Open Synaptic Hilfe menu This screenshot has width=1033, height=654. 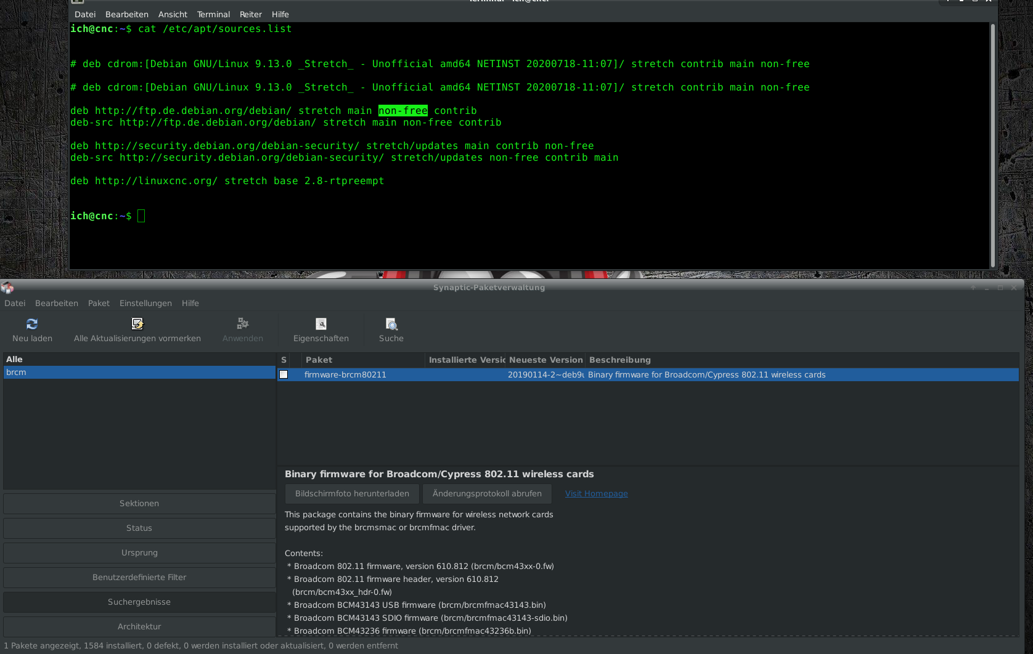coord(190,303)
